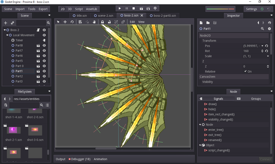275x164 pixels.
Task: Activate the Rotate tool in viewport toolbar
Action: pyautogui.click(x=72, y=22)
